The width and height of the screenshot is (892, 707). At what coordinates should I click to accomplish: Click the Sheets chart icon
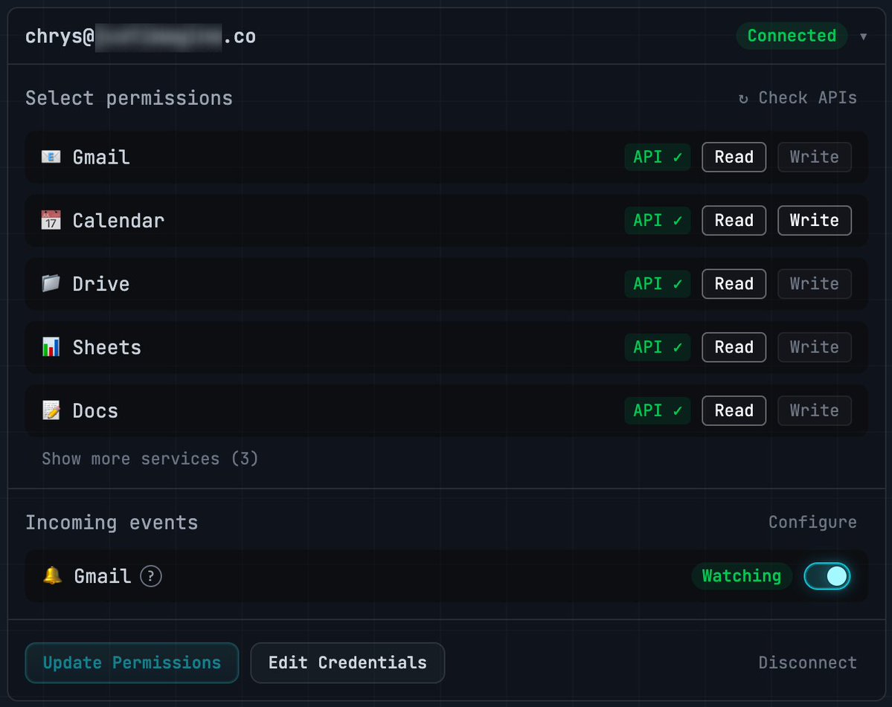[51, 346]
